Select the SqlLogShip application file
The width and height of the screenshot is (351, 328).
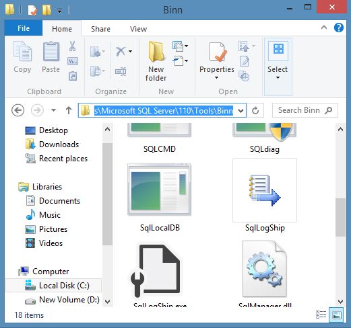pos(265,195)
